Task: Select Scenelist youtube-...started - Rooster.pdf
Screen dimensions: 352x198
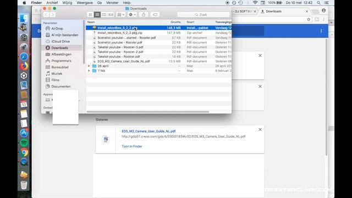Action: coord(159,38)
